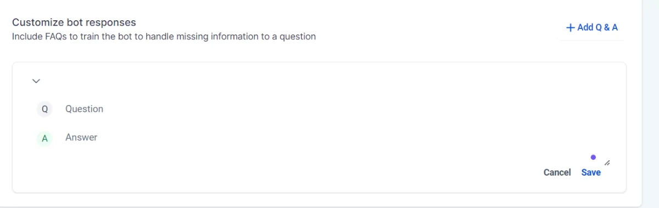Click the plus icon beside Add Q & A
Viewport: 659px width, 208px height.
(x=571, y=27)
